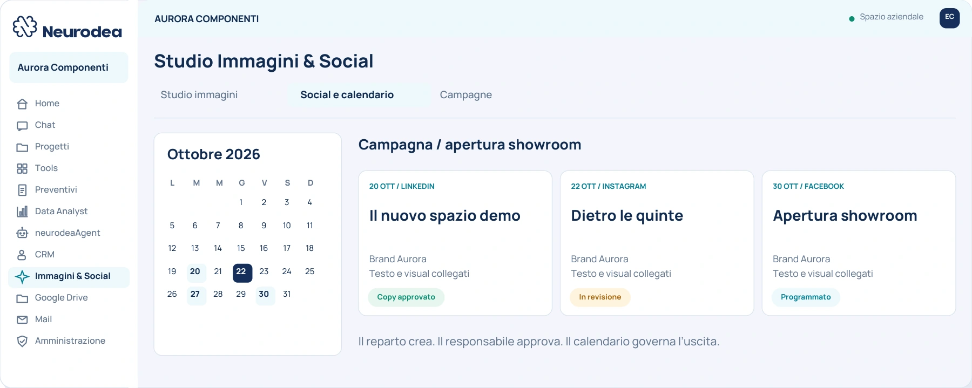The image size is (972, 388).
Task: Open Mail via the envelope icon
Action: (x=22, y=319)
